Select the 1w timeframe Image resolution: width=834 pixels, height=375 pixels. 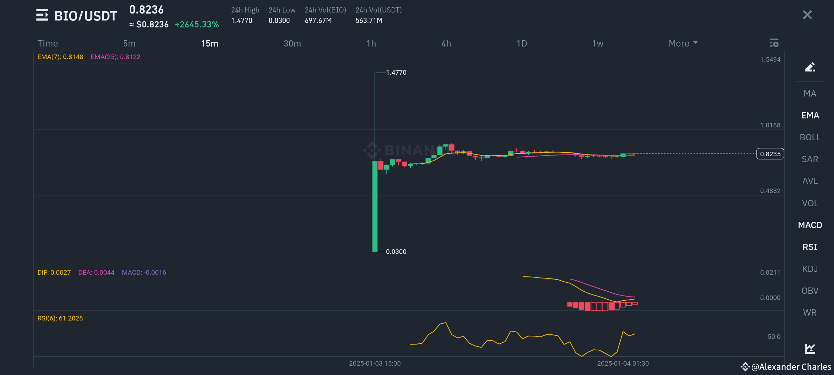pyautogui.click(x=598, y=43)
